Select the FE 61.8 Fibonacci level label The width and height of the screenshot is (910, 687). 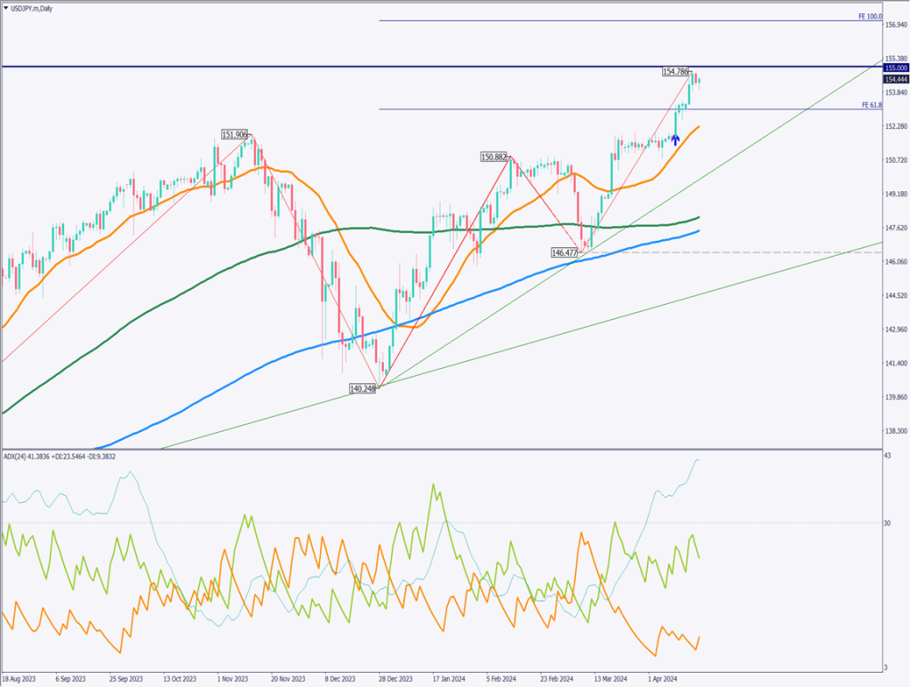pyautogui.click(x=871, y=105)
